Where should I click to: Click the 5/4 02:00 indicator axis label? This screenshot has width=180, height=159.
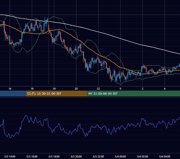coord(143,156)
